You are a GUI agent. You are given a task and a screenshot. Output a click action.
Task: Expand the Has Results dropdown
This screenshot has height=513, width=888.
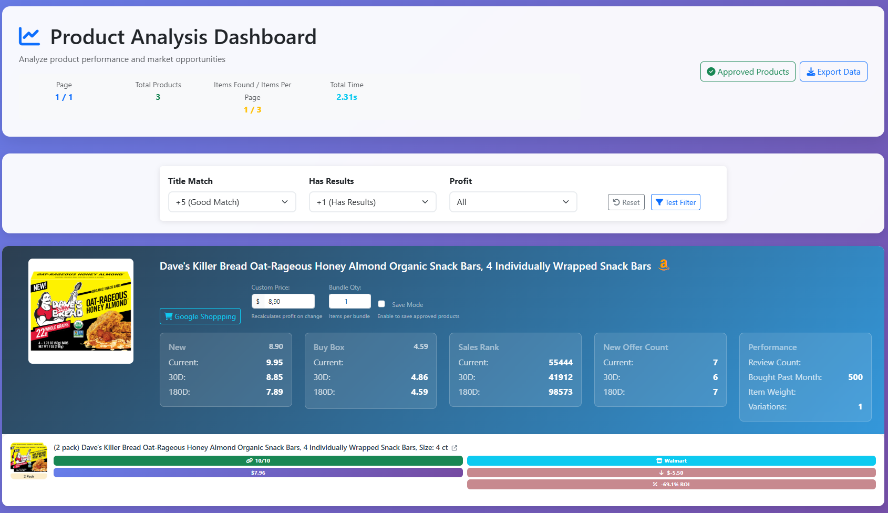pos(372,202)
